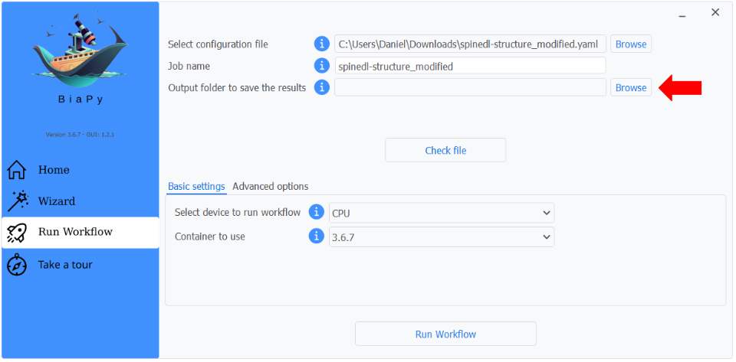Click the empty output folder field
Screen dimensions: 736x362
pyautogui.click(x=470, y=87)
